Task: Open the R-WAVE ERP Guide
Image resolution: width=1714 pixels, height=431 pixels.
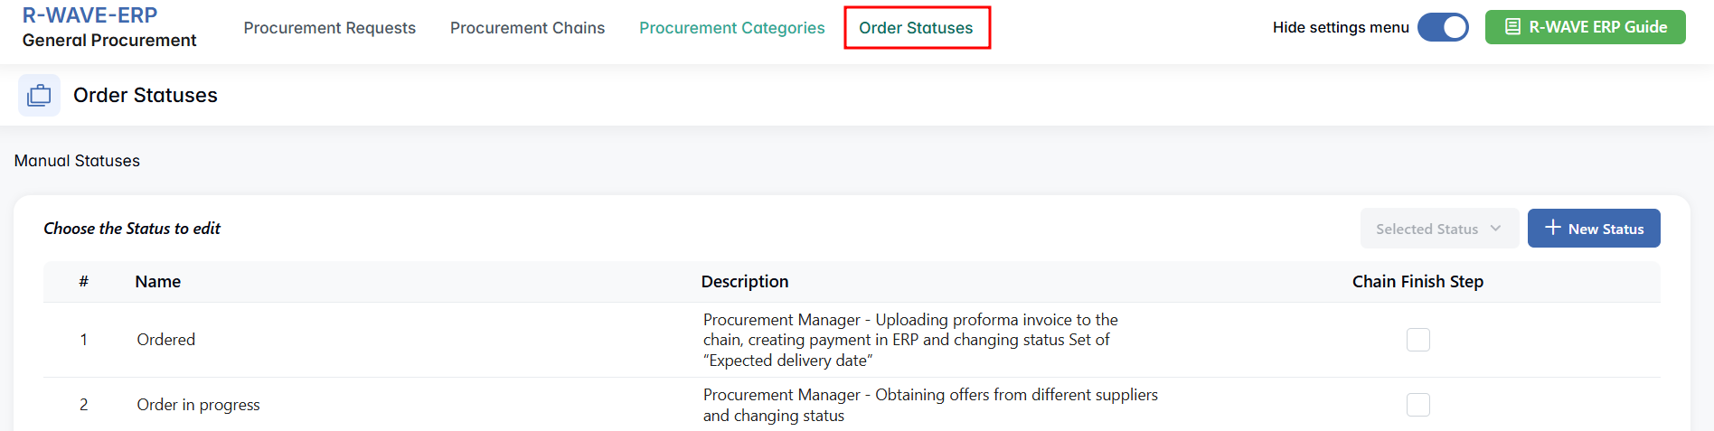Action: [x=1585, y=27]
